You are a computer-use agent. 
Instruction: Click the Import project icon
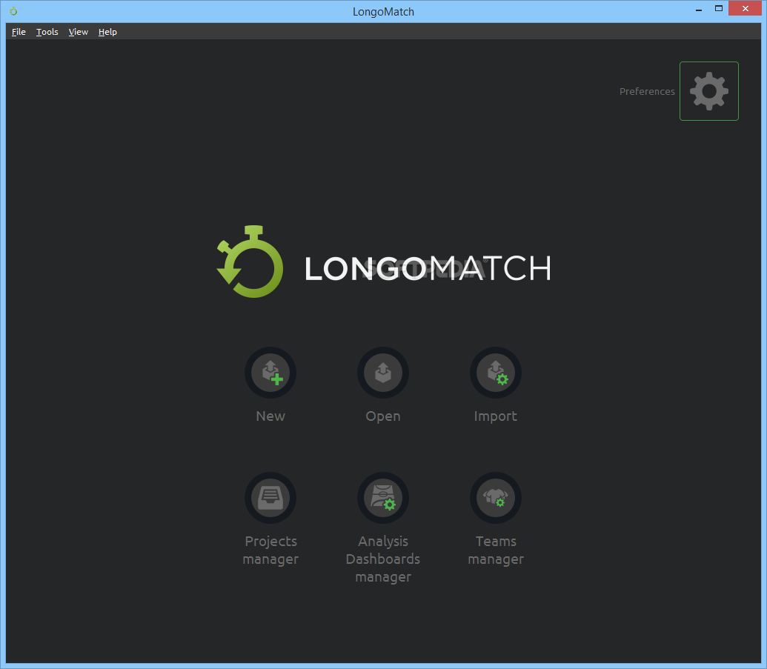[496, 373]
